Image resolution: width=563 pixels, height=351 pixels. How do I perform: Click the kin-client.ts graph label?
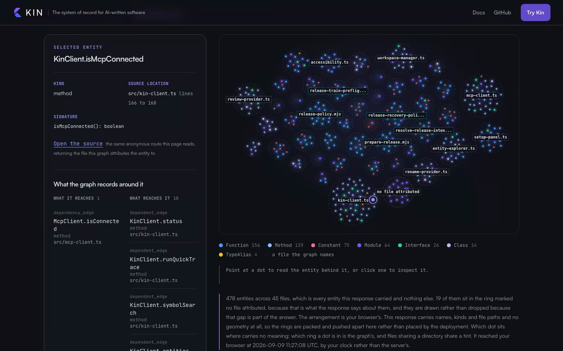353,200
